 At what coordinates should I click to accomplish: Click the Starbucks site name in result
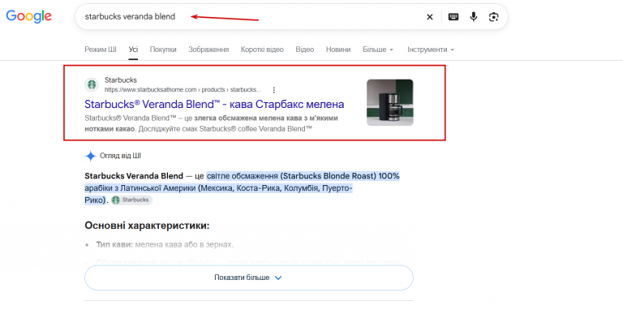[120, 80]
